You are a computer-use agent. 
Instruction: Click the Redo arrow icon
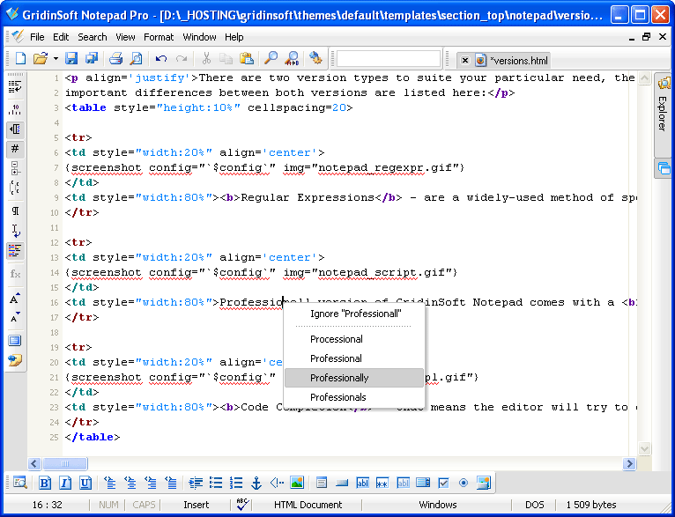click(182, 58)
